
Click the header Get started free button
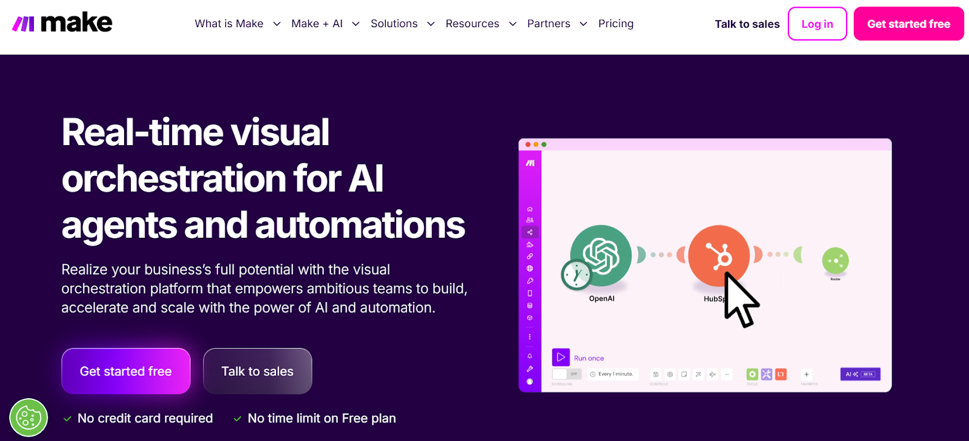click(x=909, y=24)
